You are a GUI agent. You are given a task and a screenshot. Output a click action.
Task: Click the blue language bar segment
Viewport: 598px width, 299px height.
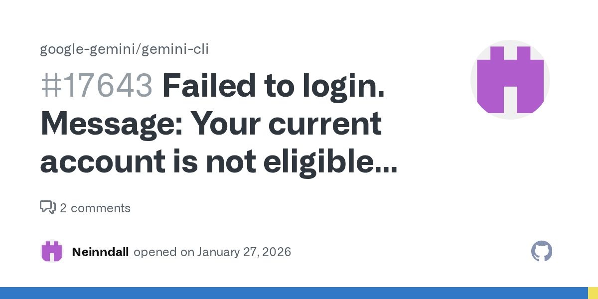[x=294, y=293]
